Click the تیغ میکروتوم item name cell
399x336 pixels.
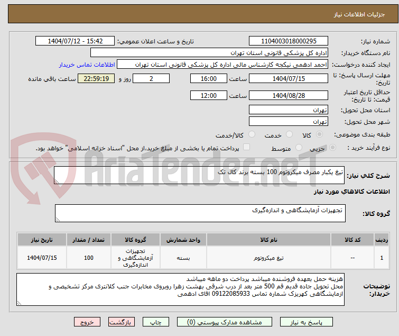[x=268, y=258]
